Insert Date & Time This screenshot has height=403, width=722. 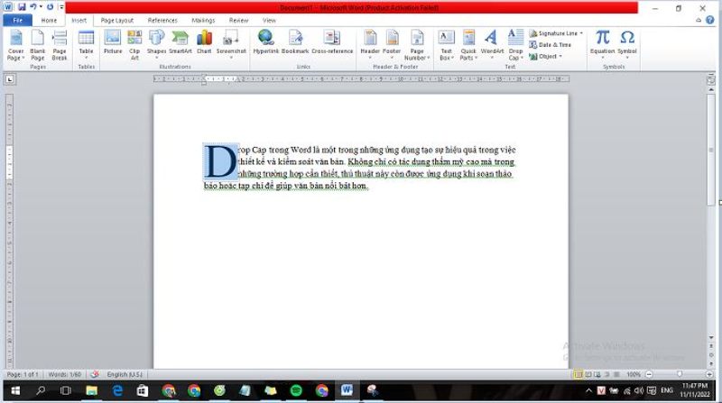pos(551,44)
